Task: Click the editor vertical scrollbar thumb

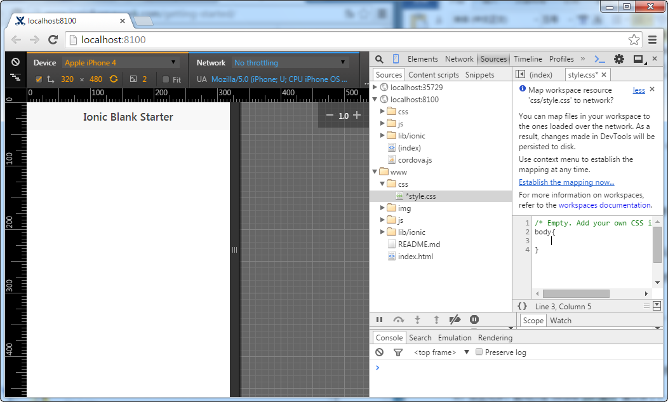Action: pyautogui.click(x=657, y=245)
